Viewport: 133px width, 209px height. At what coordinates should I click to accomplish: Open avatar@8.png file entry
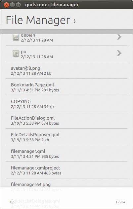[66, 70]
